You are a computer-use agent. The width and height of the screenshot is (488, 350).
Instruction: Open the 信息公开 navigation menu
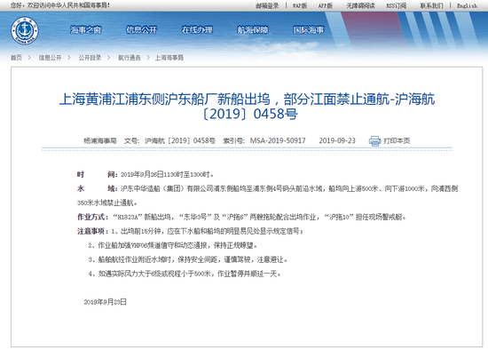tap(141, 30)
